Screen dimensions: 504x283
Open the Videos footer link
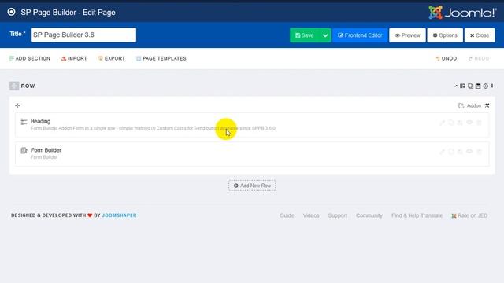point(311,215)
